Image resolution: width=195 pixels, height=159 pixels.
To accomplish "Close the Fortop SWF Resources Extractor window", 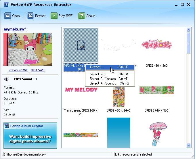I will click(188, 5).
